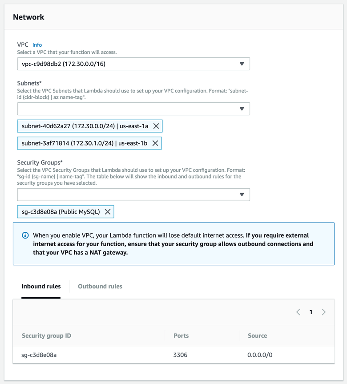The height and width of the screenshot is (384, 347).
Task: Select the sg-c3d8e08a table cell
Action: [39, 355]
